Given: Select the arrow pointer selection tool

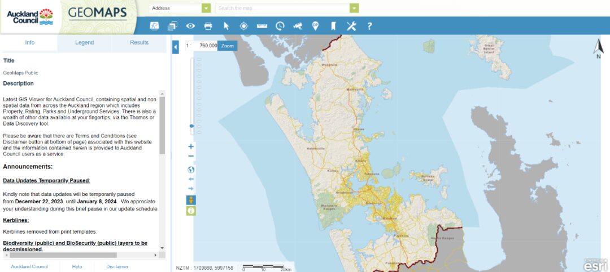Looking at the screenshot, I should [226, 26].
